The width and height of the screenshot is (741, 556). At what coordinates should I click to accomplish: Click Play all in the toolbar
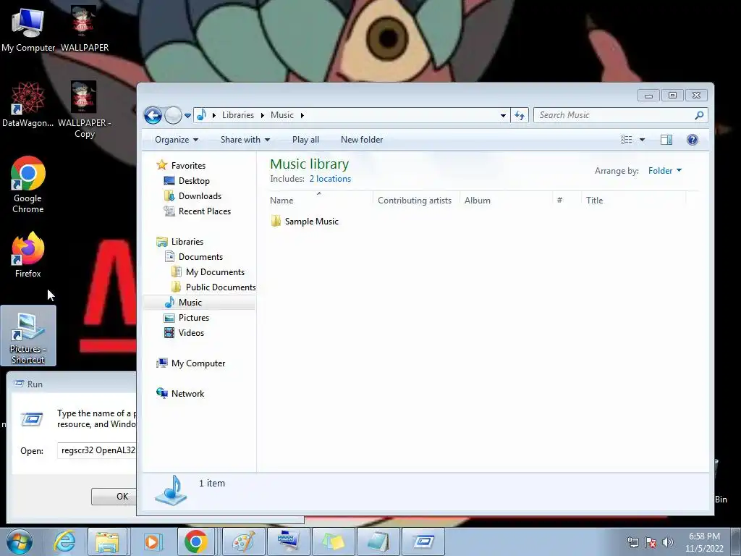(x=306, y=140)
